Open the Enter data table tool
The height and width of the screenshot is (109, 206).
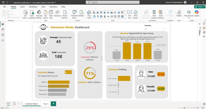[x=51, y=14]
